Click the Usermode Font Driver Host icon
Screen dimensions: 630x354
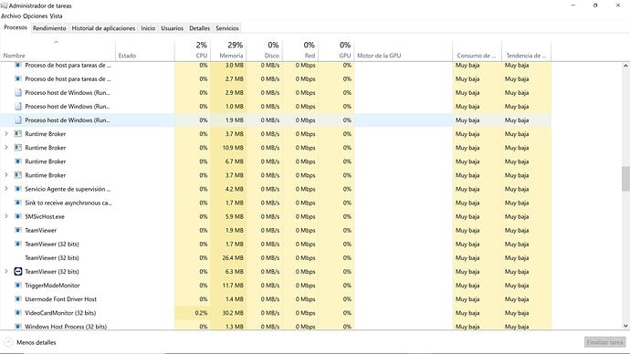(x=17, y=299)
